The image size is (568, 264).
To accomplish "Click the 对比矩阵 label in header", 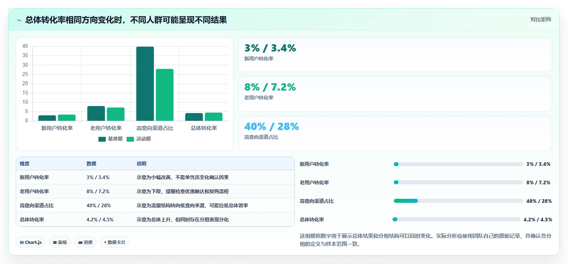I will point(541,19).
